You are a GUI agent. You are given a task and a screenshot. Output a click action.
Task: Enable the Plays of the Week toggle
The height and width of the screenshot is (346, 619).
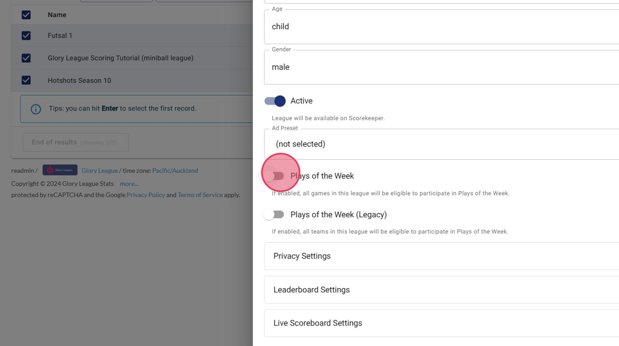tap(275, 176)
